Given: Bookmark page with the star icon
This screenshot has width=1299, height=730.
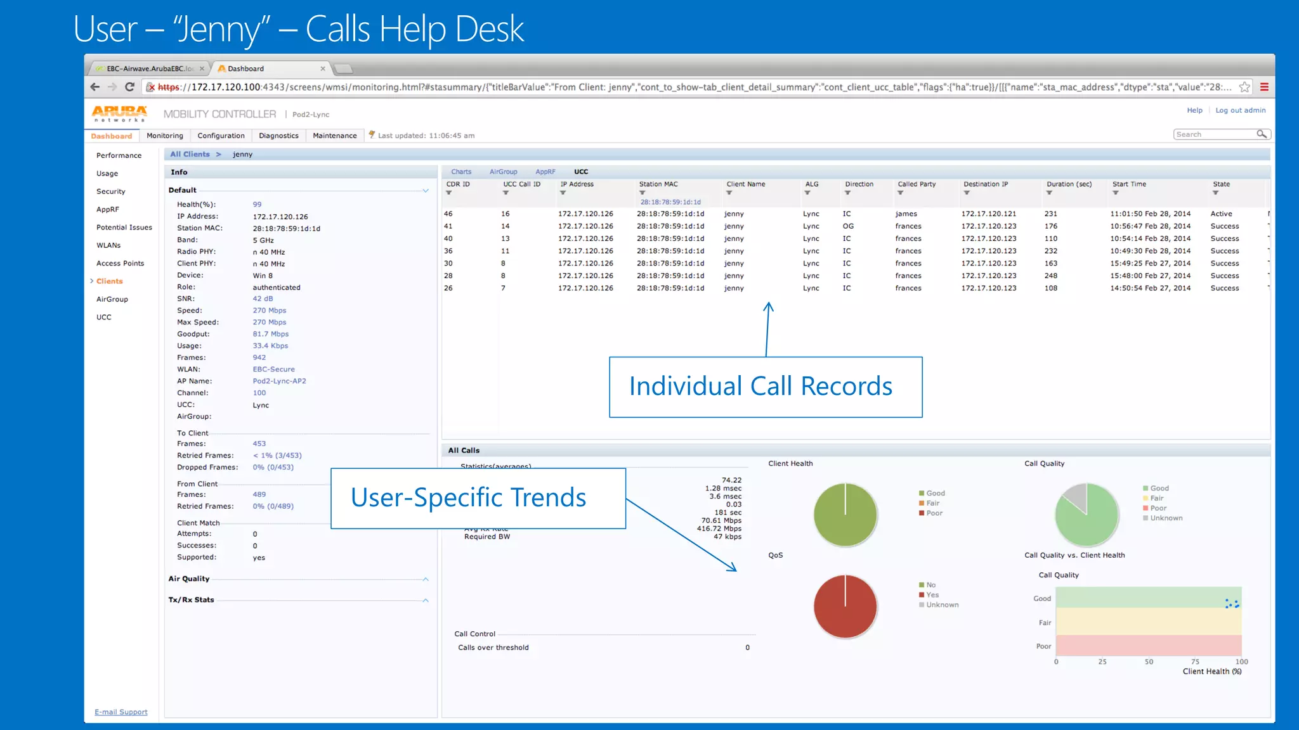Looking at the screenshot, I should (1244, 87).
